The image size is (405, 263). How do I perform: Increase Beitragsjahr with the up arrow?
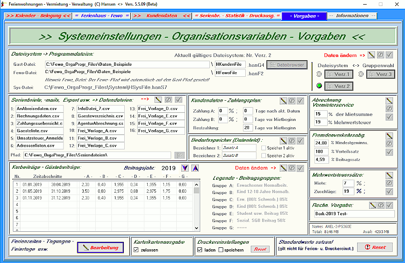point(195,168)
